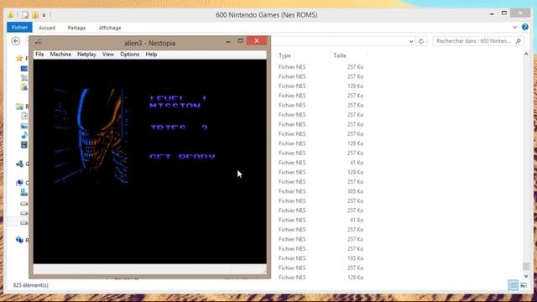Switch to the Affichage ribbon tab
Viewport: 537px width, 302px height.
click(x=110, y=28)
